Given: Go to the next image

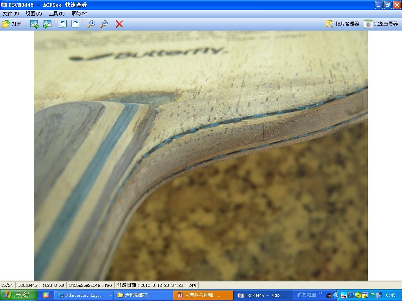Looking at the screenshot, I should [x=47, y=24].
